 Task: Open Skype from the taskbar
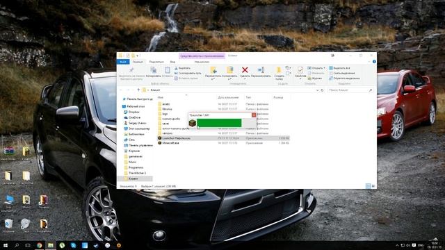pos(73,245)
